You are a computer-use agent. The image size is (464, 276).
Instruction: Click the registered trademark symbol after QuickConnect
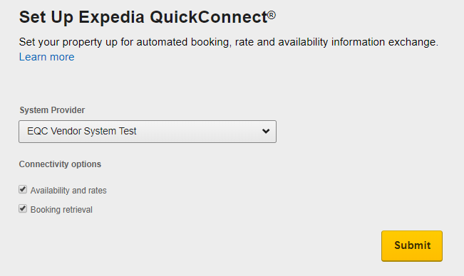click(x=272, y=15)
